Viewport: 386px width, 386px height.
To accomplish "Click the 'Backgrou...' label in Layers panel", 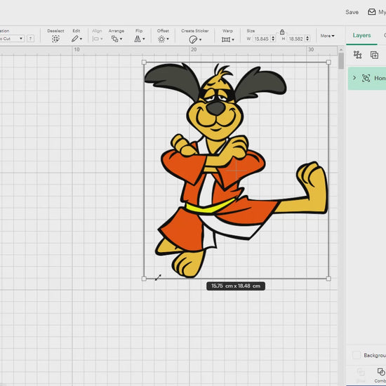I will tap(375, 355).
